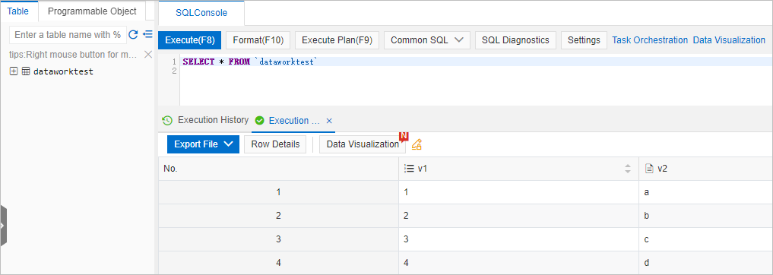Dismiss the right mouse button tip
The height and width of the screenshot is (275, 773).
[x=148, y=54]
